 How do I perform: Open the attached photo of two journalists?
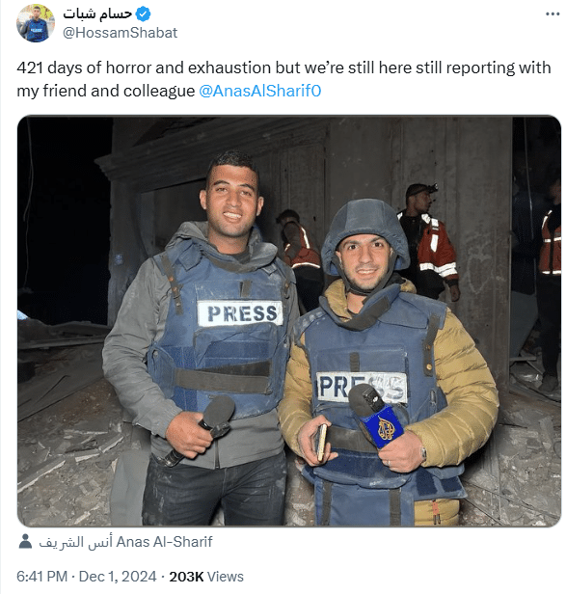coord(289,321)
